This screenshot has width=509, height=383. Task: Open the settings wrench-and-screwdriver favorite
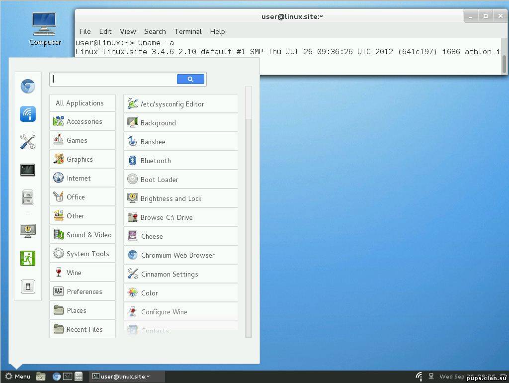point(28,142)
